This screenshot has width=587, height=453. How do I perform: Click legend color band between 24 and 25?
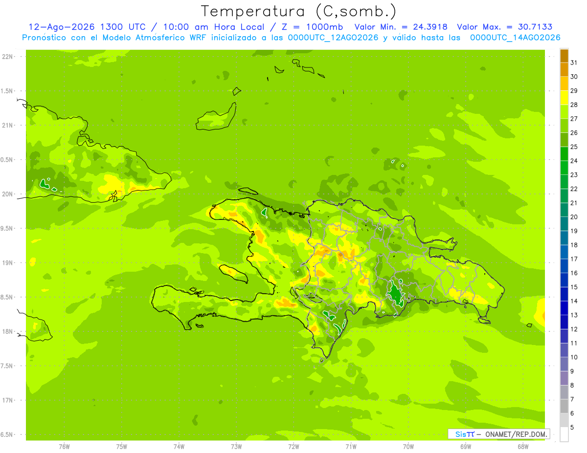564,154
